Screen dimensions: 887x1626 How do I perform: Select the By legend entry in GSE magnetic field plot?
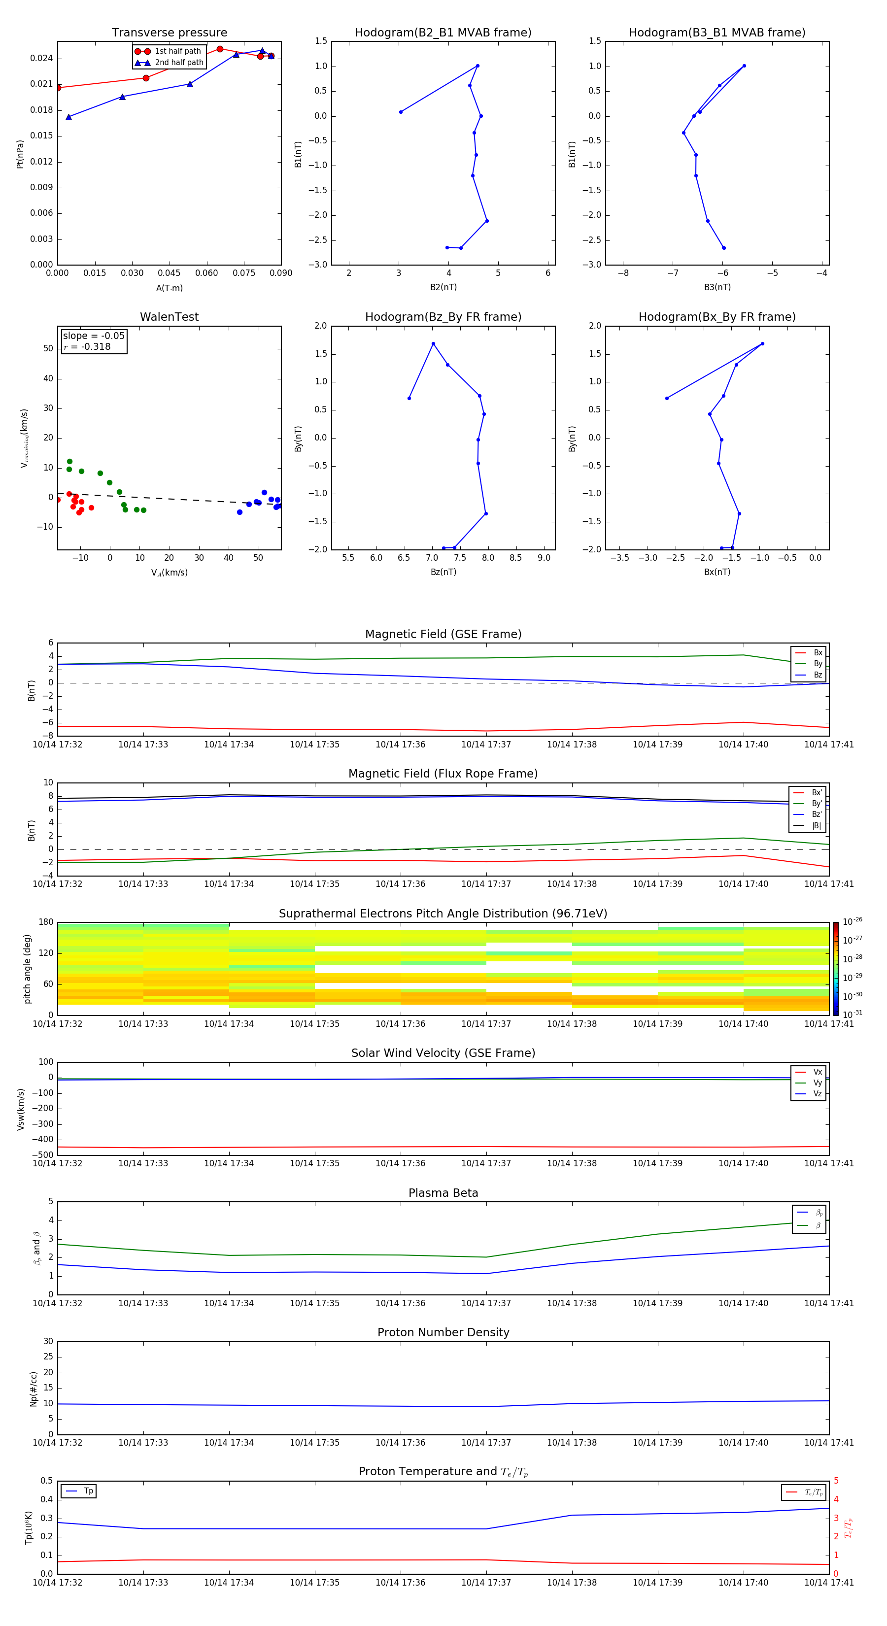(x=809, y=664)
